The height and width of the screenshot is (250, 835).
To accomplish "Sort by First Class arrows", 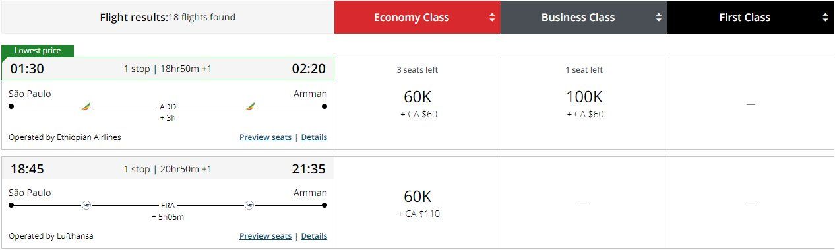I will pyautogui.click(x=825, y=18).
